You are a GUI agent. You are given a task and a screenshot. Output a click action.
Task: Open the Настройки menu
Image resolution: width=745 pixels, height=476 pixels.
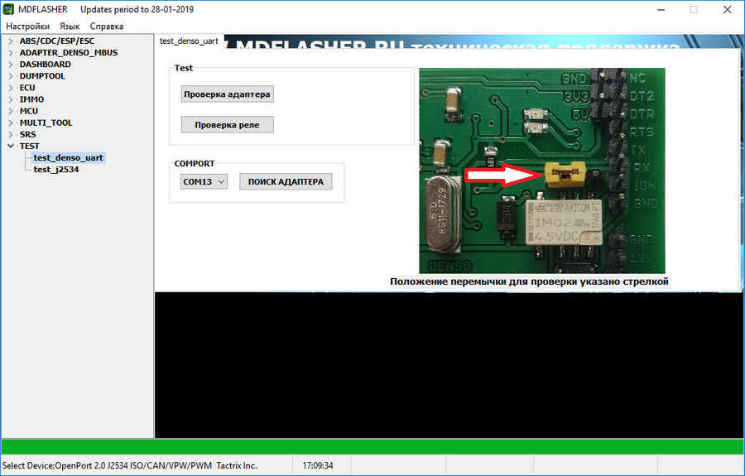coord(27,26)
